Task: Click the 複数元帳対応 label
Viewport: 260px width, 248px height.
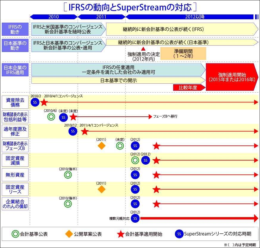Action: (x=119, y=219)
